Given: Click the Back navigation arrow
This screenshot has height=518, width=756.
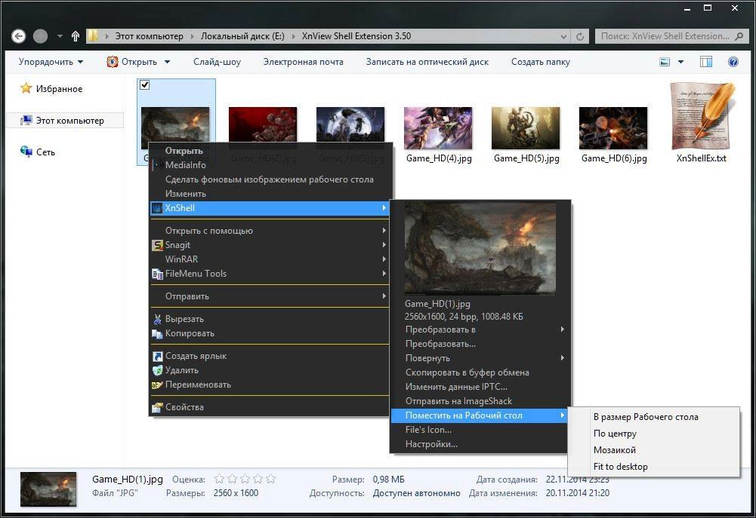Looking at the screenshot, I should coord(18,36).
